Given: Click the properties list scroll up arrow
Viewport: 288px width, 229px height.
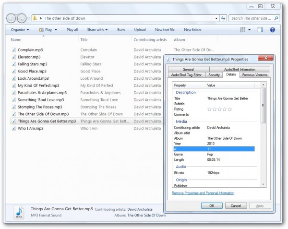Looking at the screenshot, I should point(263,85).
